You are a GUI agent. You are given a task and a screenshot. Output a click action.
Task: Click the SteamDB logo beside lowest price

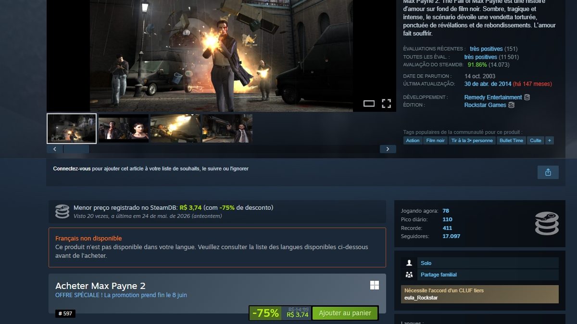62,211
